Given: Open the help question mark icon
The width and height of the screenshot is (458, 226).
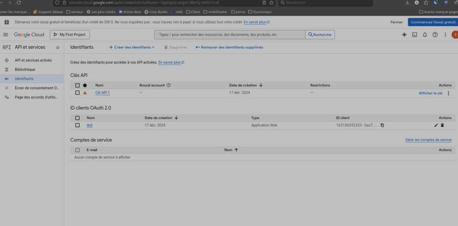Looking at the screenshot, I should (435, 34).
